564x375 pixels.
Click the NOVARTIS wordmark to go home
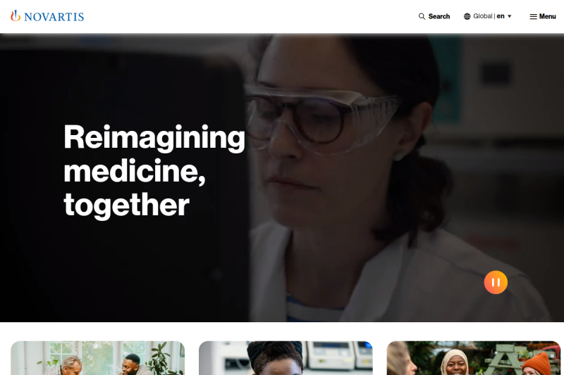tap(54, 17)
